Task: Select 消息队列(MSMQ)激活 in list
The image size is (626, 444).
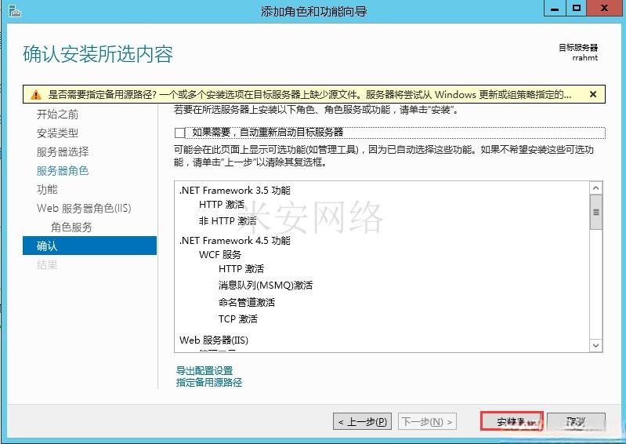Action: pos(266,285)
